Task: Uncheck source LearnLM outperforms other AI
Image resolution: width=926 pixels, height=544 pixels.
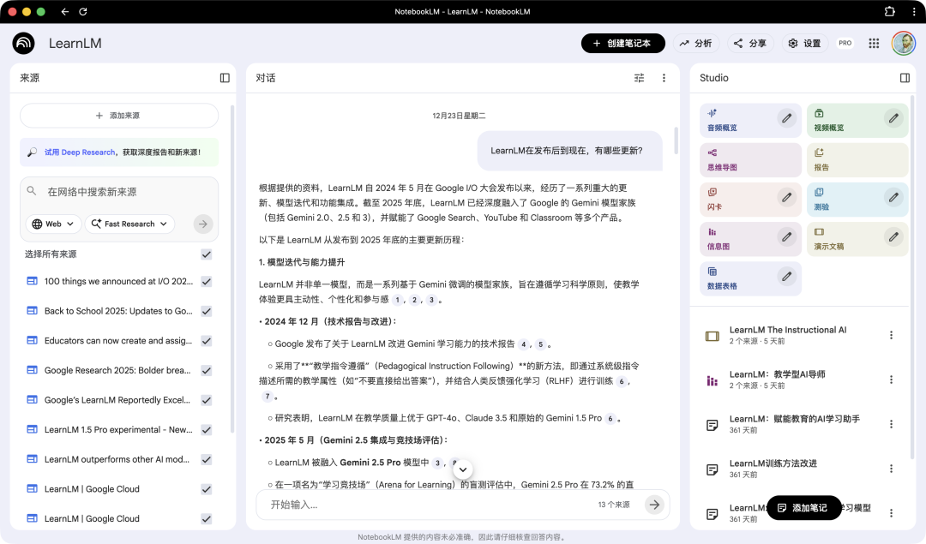Action: click(206, 459)
